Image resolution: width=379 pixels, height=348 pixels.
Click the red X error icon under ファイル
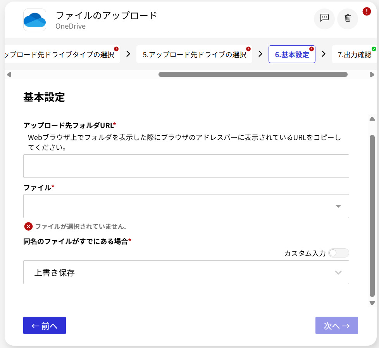tap(28, 227)
